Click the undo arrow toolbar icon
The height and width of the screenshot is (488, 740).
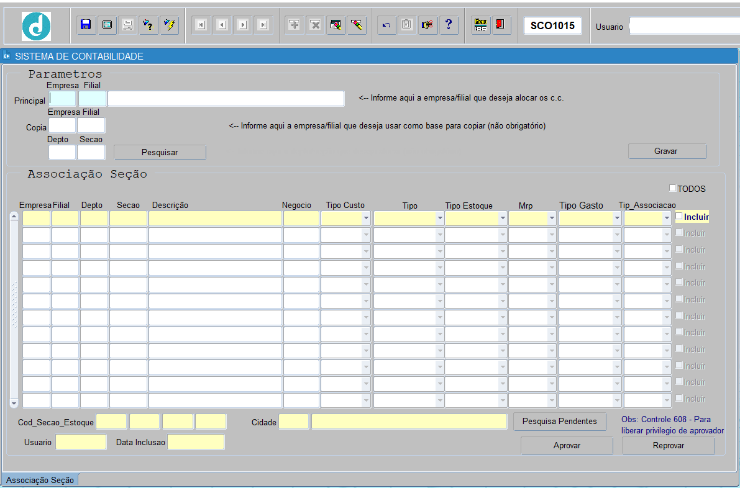coord(386,25)
